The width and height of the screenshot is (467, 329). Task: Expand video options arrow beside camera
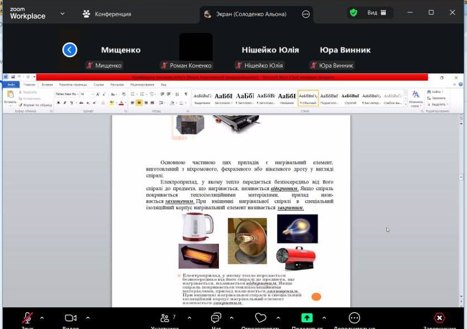point(87,318)
